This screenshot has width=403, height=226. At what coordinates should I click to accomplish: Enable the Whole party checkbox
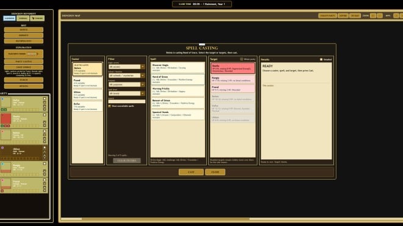coord(241,59)
